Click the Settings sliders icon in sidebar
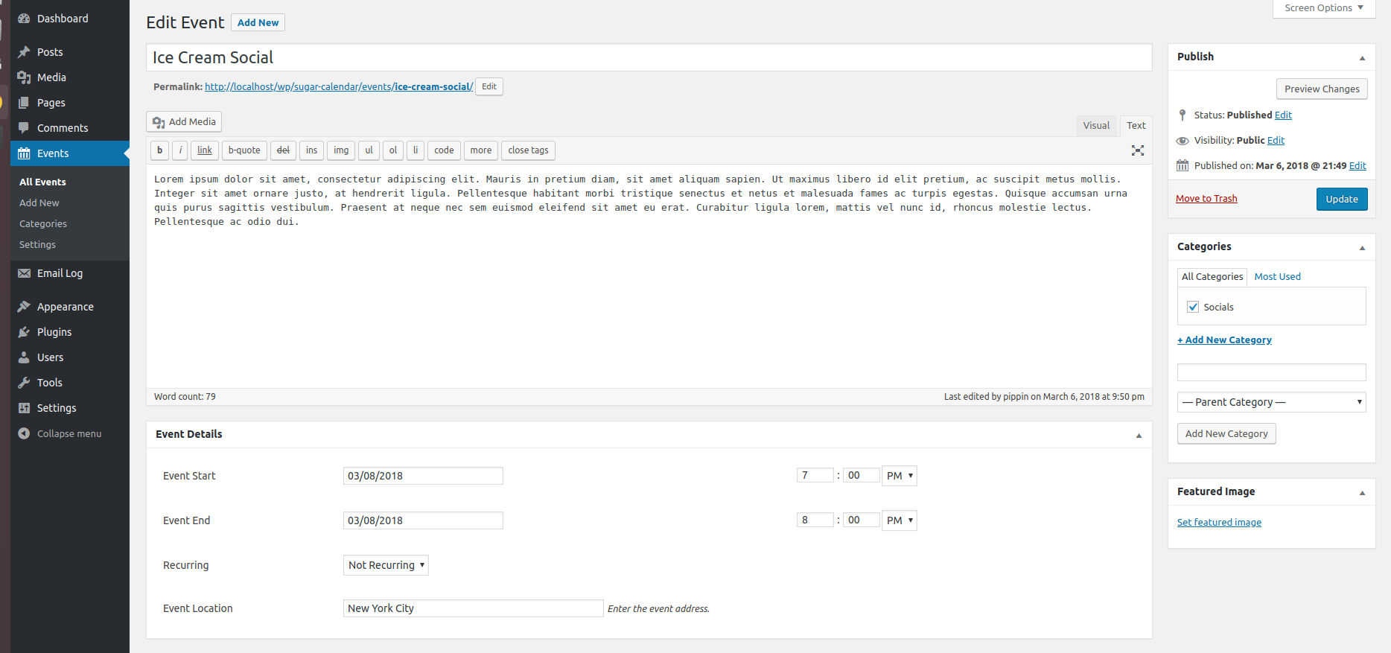Viewport: 1391px width, 653px height. 24,408
